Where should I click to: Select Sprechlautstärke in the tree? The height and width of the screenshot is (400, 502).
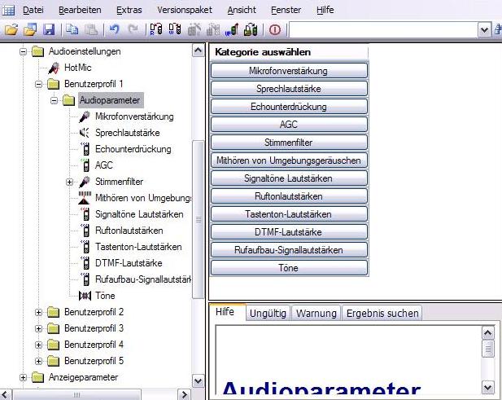pyautogui.click(x=126, y=133)
